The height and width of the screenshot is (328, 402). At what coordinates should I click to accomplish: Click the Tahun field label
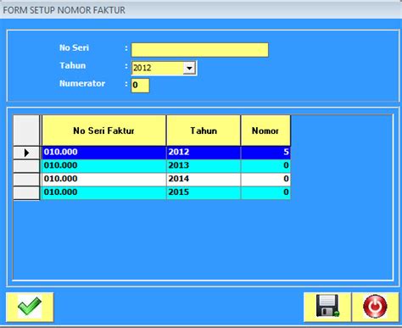(x=73, y=65)
